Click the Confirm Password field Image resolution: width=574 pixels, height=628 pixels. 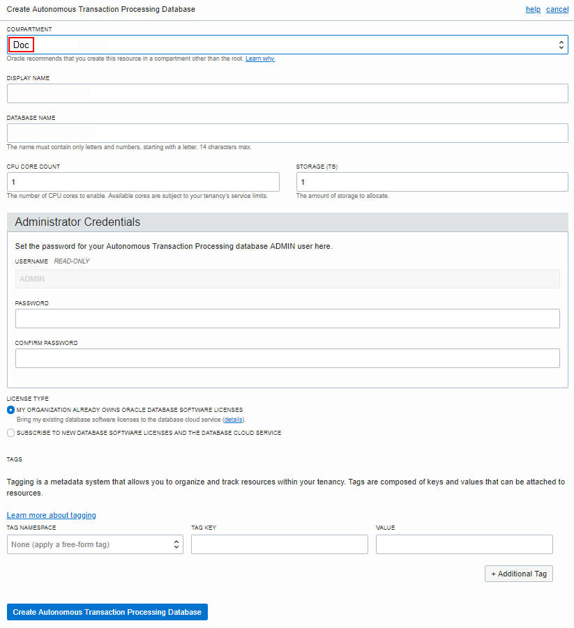[x=287, y=358]
